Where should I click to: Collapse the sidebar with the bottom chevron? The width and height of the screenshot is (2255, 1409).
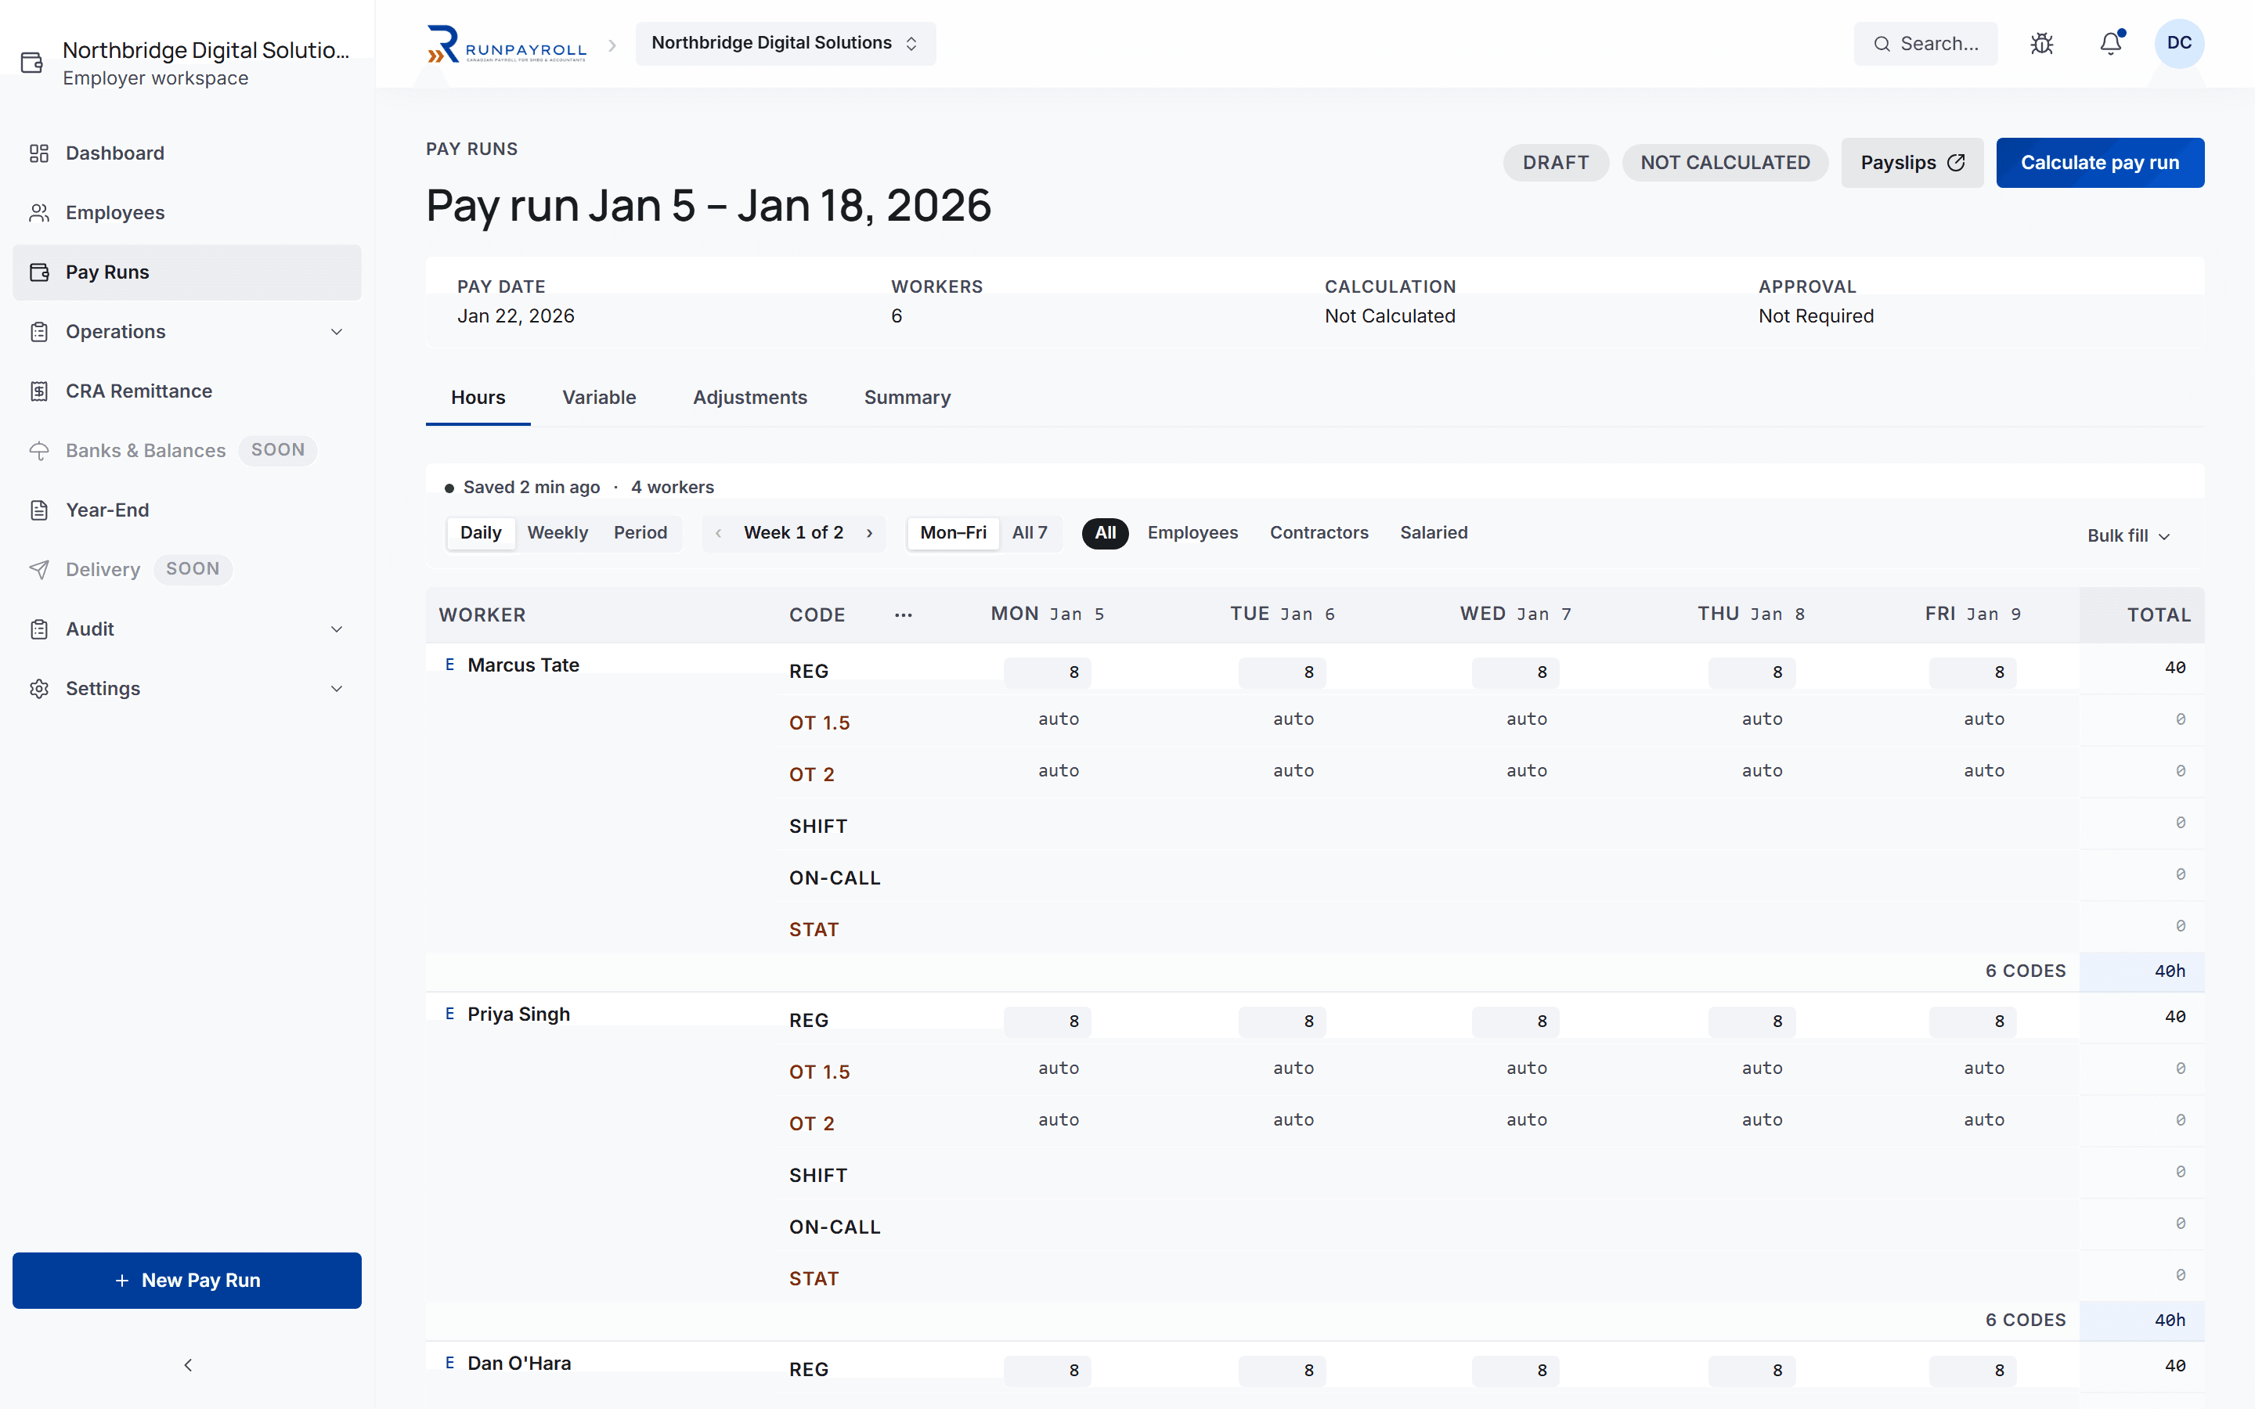187,1365
